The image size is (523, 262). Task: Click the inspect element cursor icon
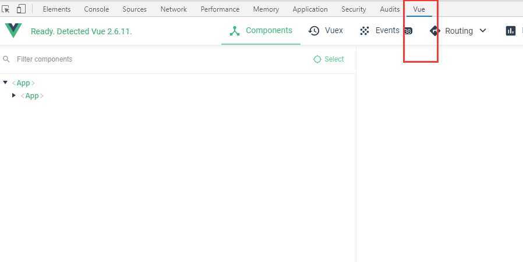point(6,9)
